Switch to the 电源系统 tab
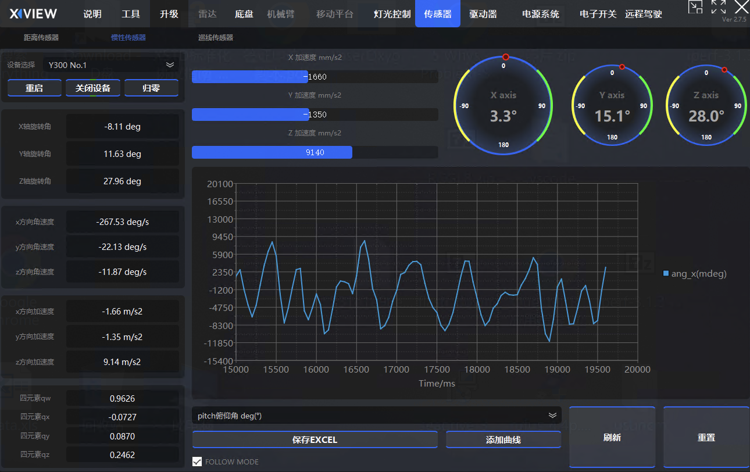This screenshot has height=472, width=750. pos(541,14)
